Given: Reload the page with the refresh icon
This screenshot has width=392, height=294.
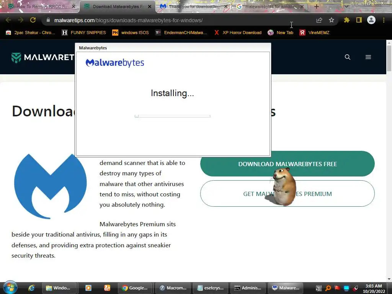Looking at the screenshot, I should pos(33,20).
